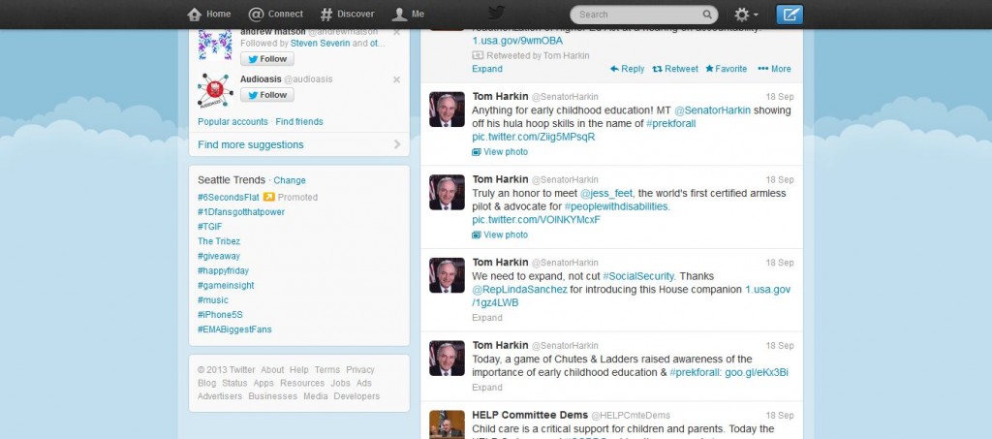
Task: Open Find more suggestions
Action: click(251, 144)
